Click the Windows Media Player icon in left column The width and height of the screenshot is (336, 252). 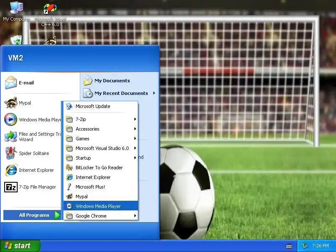(10, 119)
